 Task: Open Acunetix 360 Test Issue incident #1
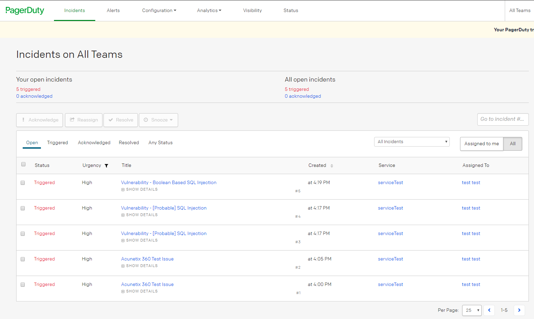pos(147,285)
